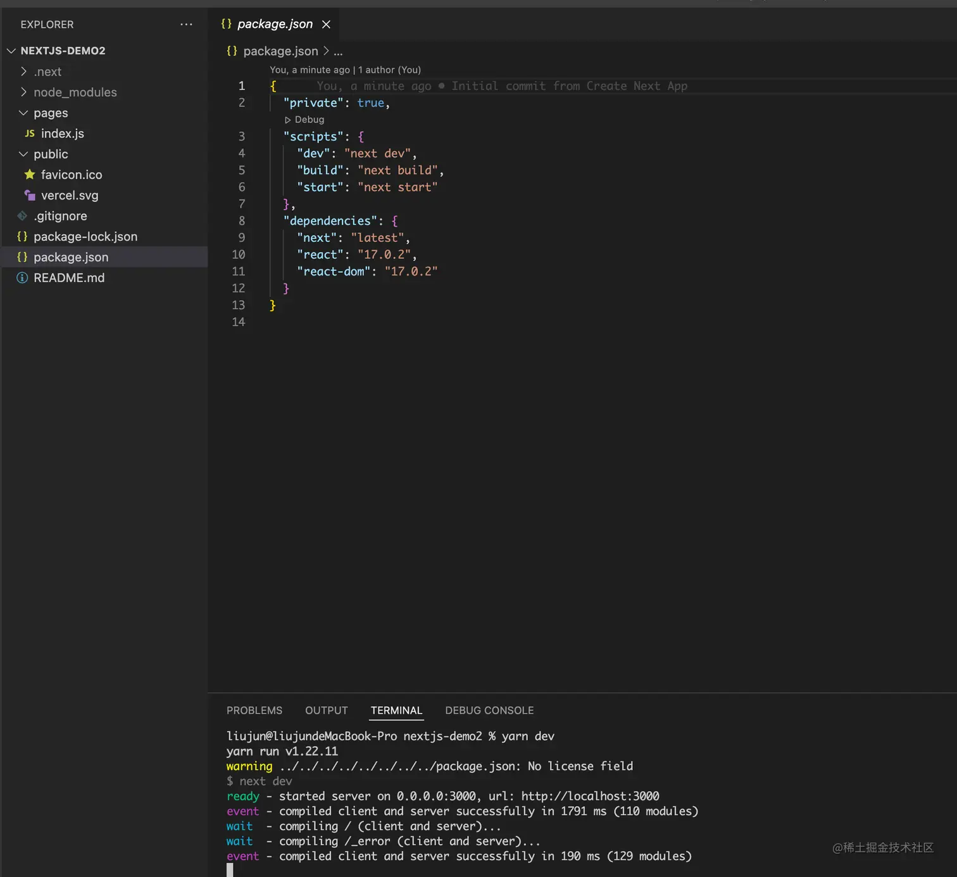Click the yarn dev command in terminal
957x877 pixels.
(x=528, y=736)
